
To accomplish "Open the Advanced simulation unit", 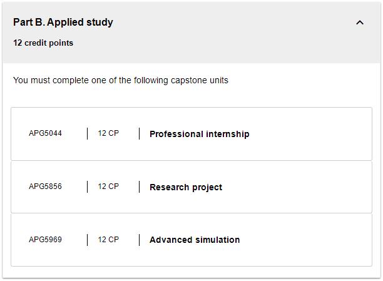I will (195, 240).
